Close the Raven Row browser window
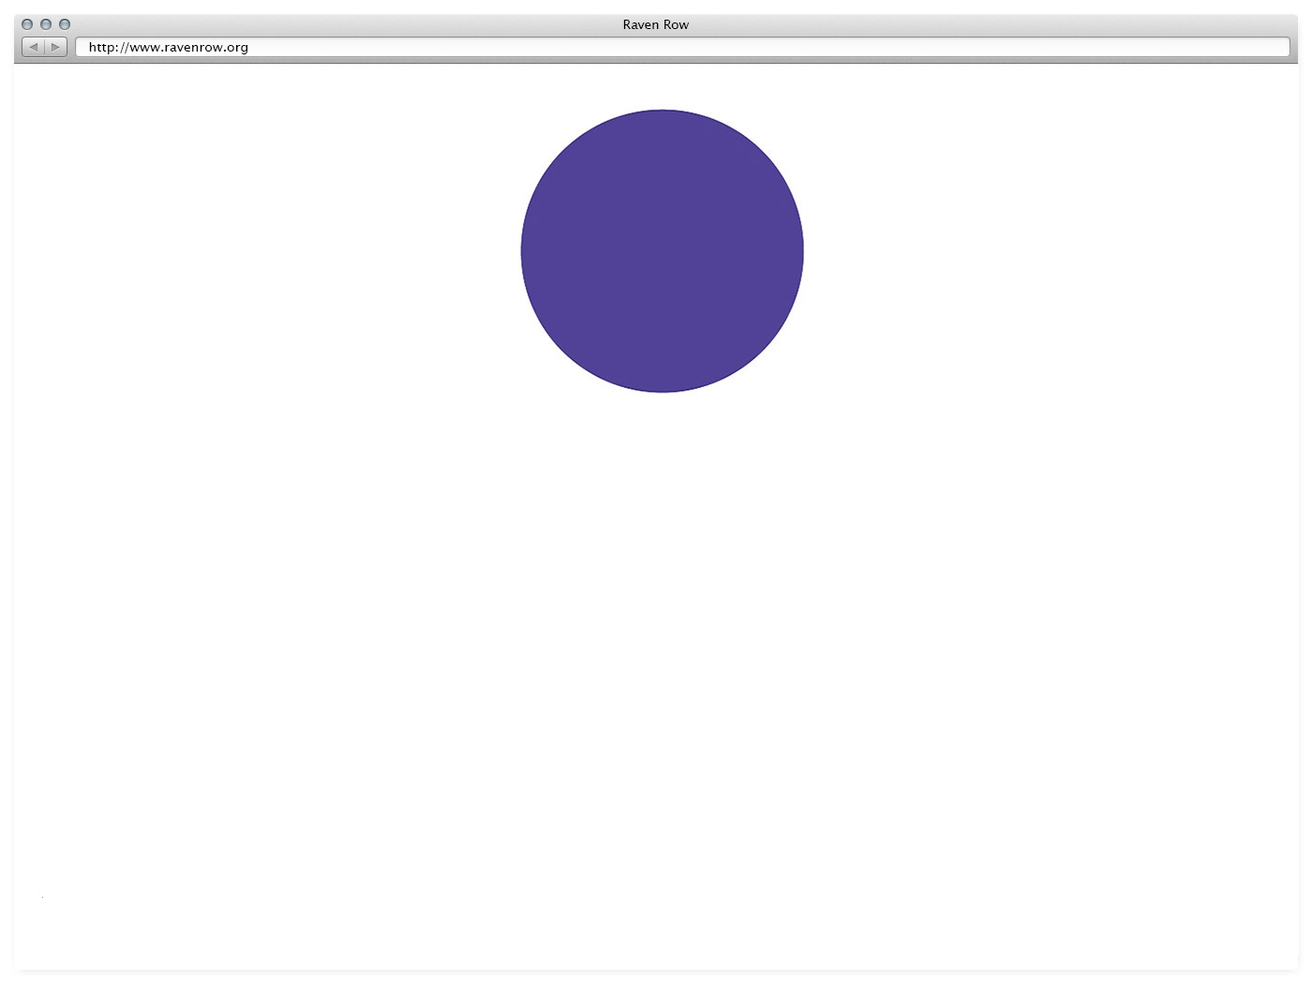This screenshot has height=984, width=1312. point(27,24)
